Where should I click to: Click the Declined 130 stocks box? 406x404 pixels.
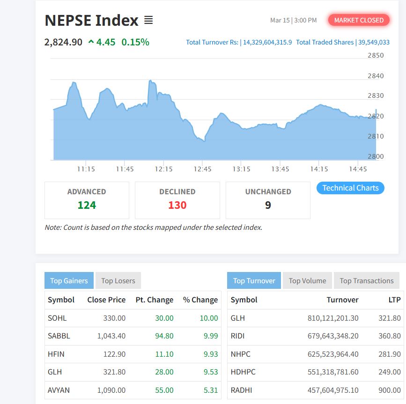(x=177, y=200)
